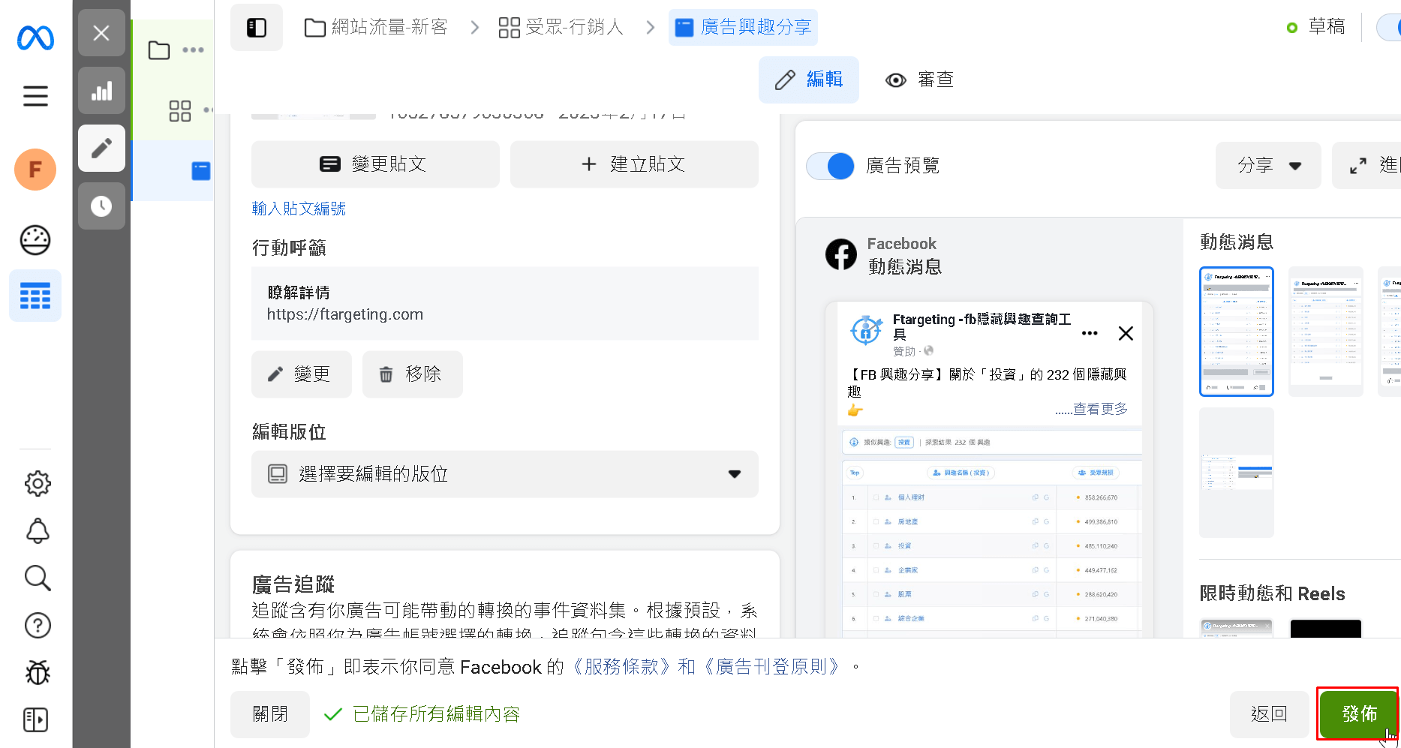1401x748 pixels.
Task: Select the orange F account avatar
Action: [x=35, y=170]
